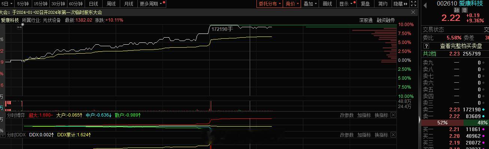The width and height of the screenshot is (489, 149).
Task: Close the 分时博弈 indicator panel
Action: (x=393, y=115)
